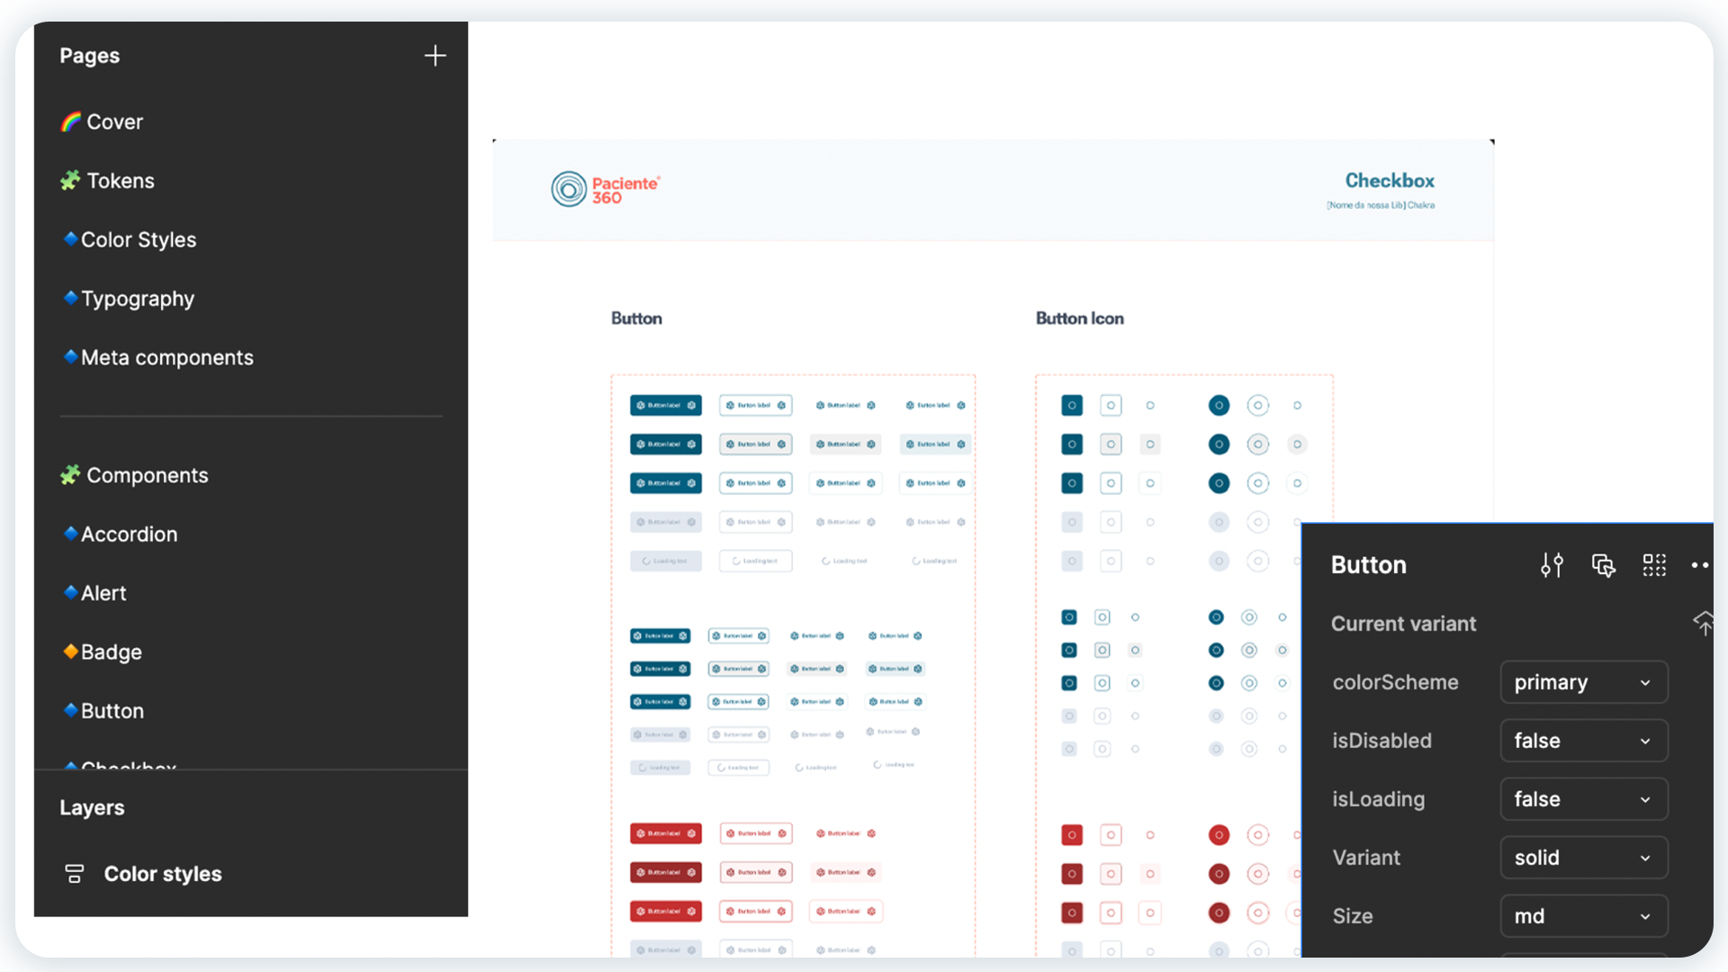The image size is (1728, 972).
Task: Select the Button page in sidebar
Action: pyautogui.click(x=112, y=711)
